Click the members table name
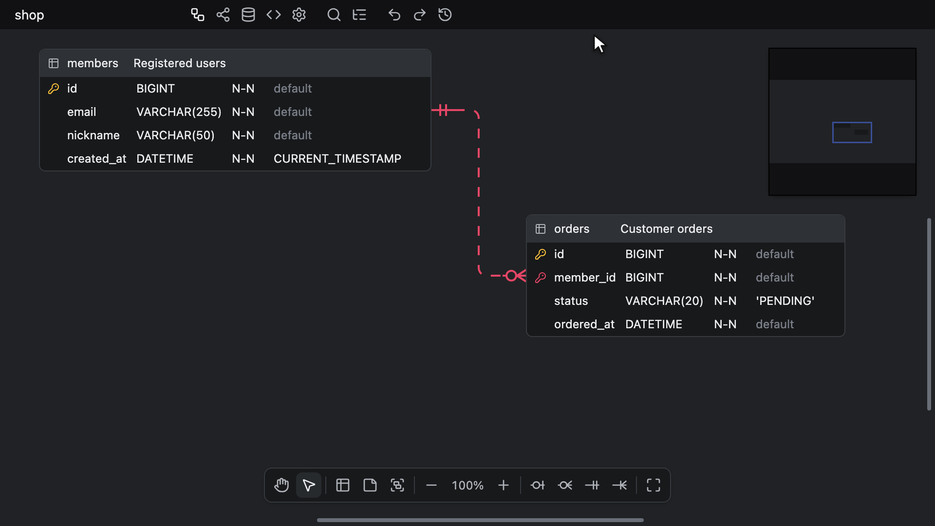Screen dimensions: 935x526 coord(93,63)
